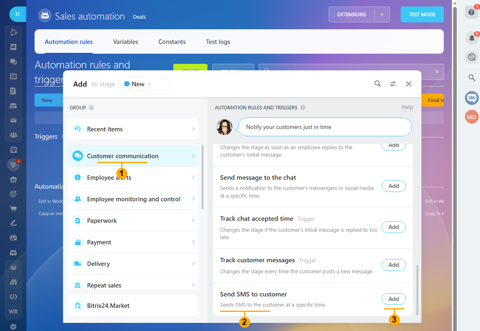The image size is (480, 331).
Task: Open the Help link
Action: click(407, 107)
